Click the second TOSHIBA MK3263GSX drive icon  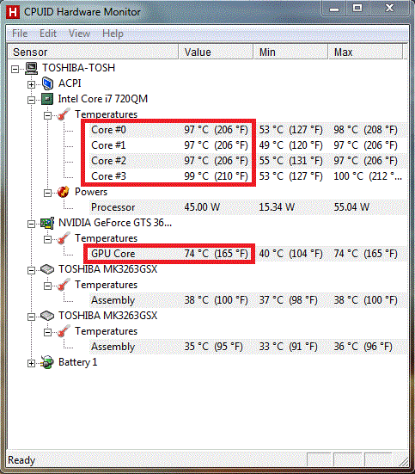point(47,316)
